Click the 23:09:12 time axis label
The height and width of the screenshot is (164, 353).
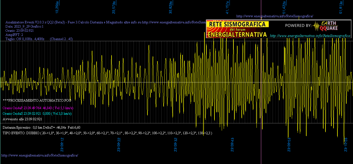coord(62,145)
